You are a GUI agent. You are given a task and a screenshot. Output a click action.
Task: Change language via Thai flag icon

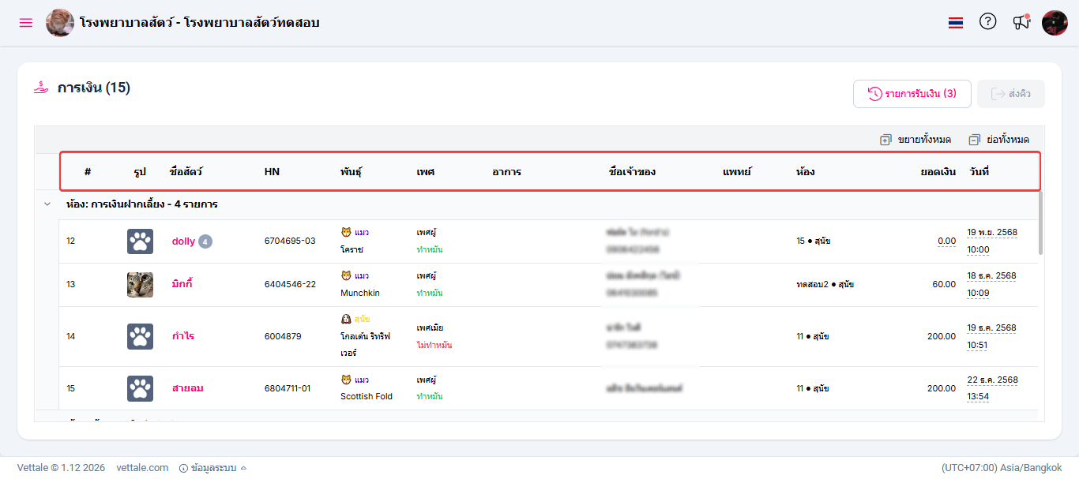956,23
